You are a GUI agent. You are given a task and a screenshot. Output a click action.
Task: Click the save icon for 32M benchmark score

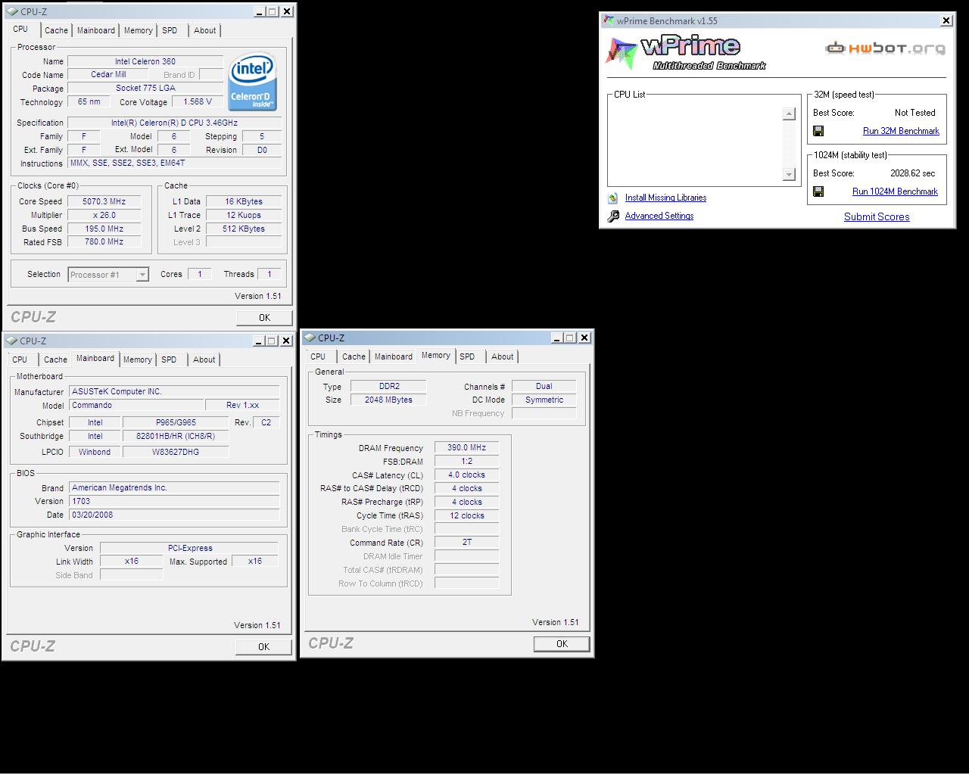click(818, 131)
